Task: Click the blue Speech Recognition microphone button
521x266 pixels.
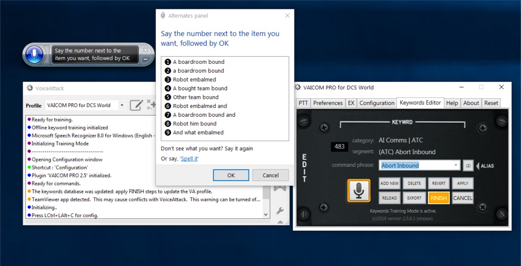Action: 34,55
